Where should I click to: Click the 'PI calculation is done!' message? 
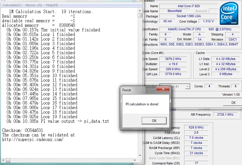[142, 104]
